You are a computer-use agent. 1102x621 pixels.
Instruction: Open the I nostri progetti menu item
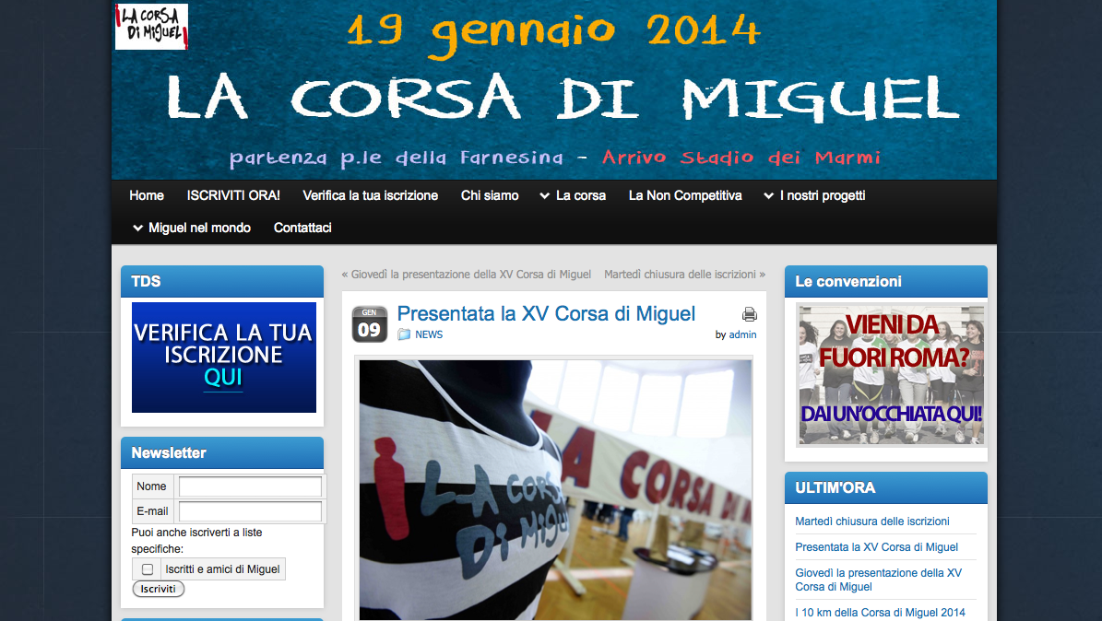[x=823, y=195]
